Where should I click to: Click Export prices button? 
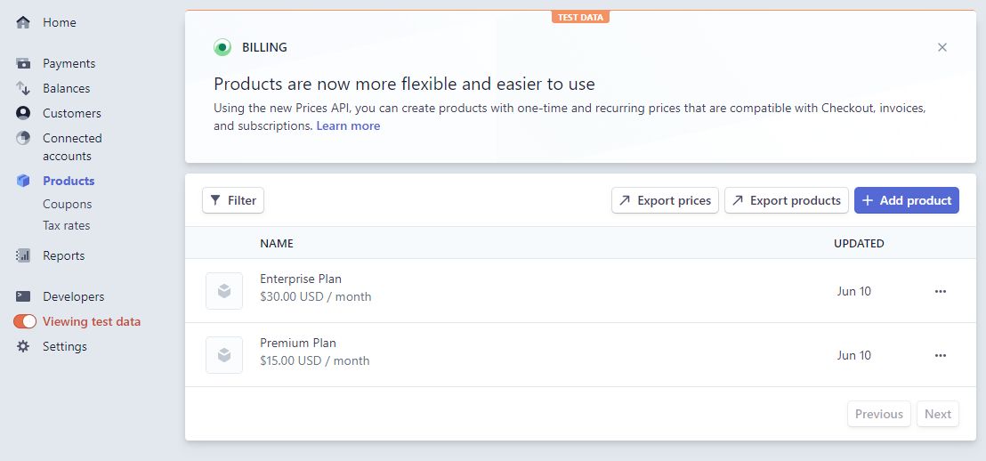point(666,200)
